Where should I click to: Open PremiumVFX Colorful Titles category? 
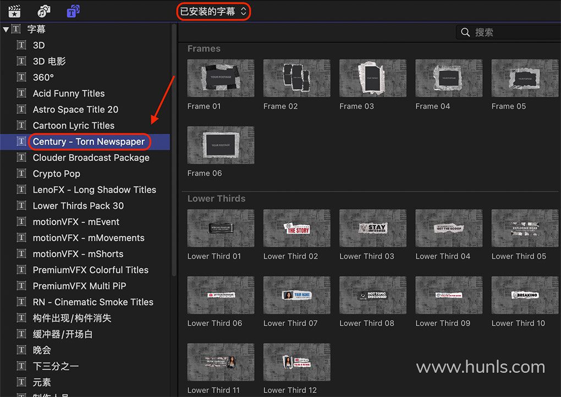point(91,270)
